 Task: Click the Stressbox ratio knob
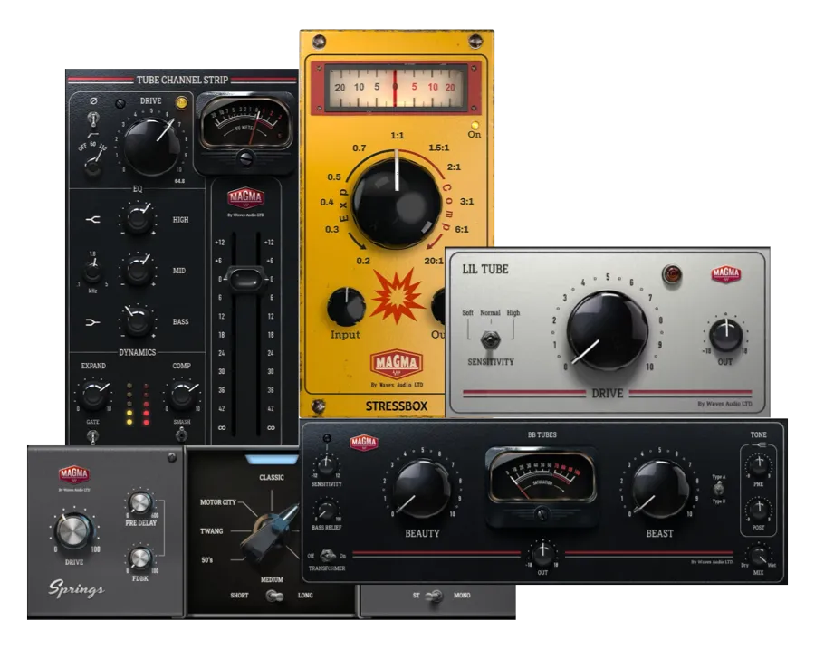[x=397, y=203]
